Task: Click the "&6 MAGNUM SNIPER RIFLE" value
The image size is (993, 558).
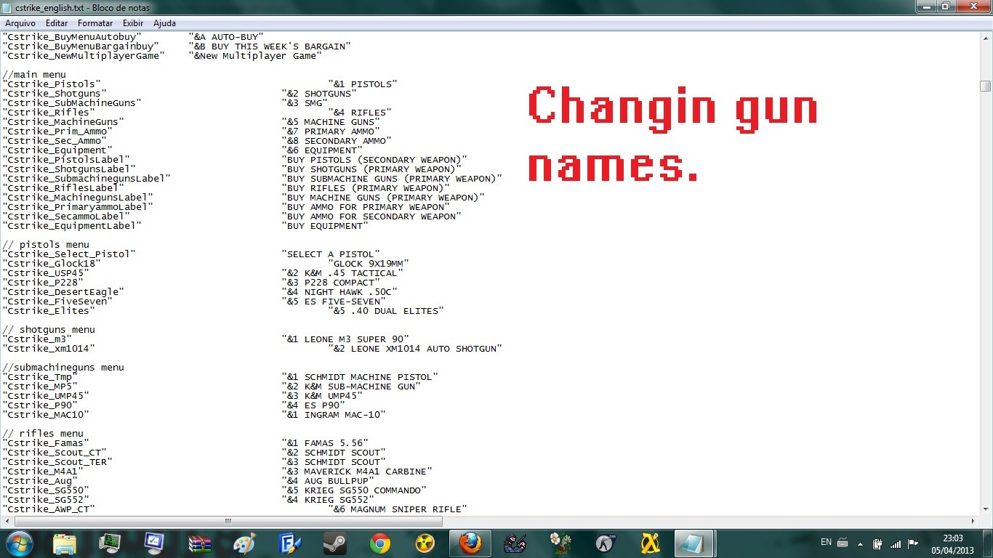Action: point(397,509)
